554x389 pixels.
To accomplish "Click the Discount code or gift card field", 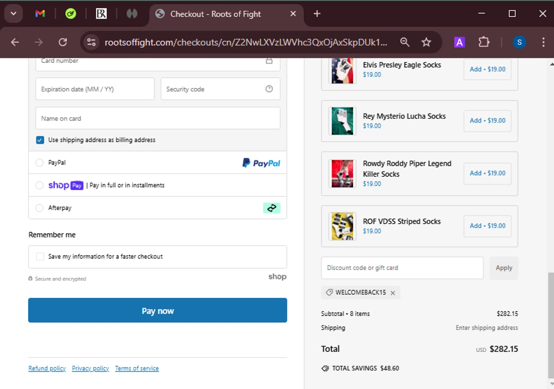I will [x=402, y=268].
